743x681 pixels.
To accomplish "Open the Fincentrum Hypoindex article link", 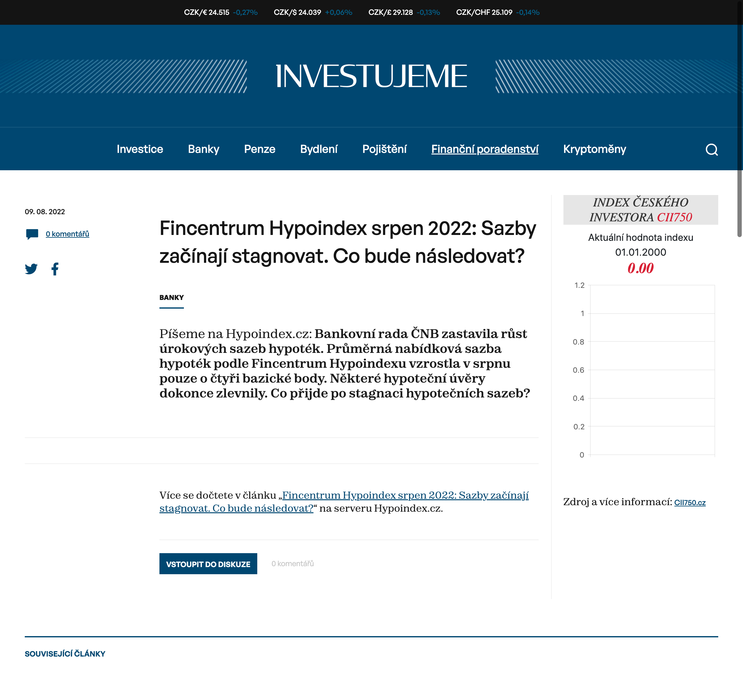I will coord(344,501).
